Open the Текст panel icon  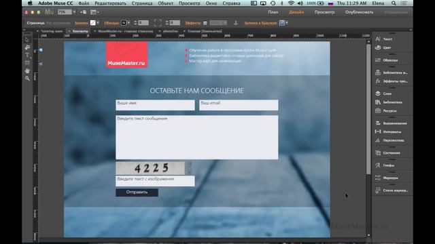(378, 39)
